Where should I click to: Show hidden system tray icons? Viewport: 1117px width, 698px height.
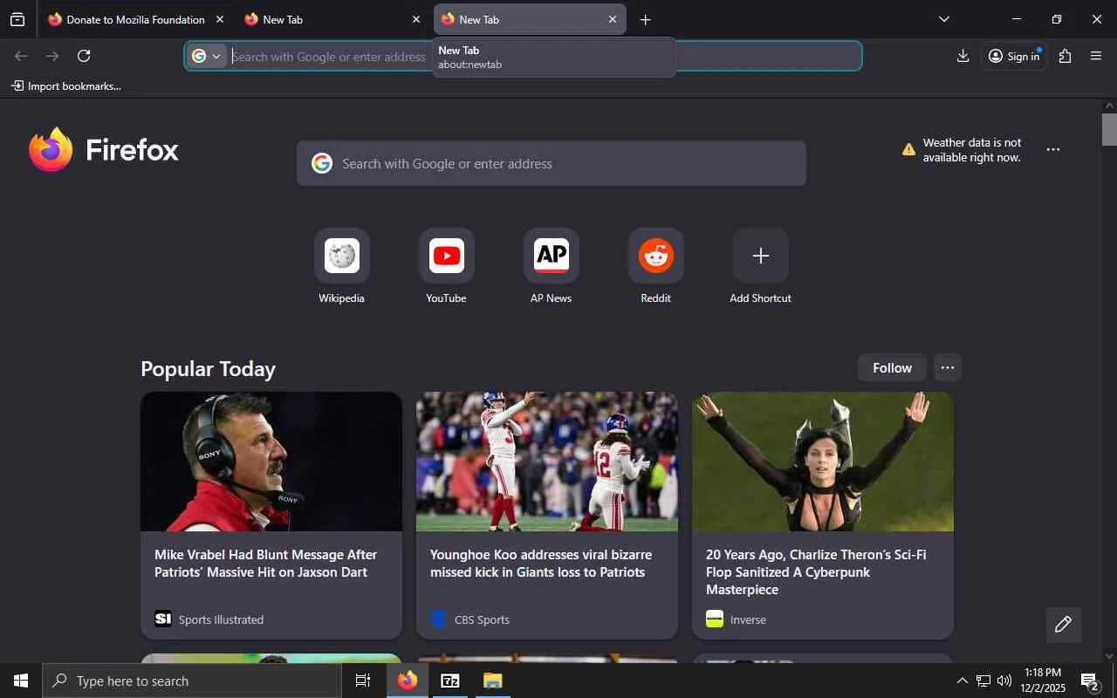[x=962, y=681]
